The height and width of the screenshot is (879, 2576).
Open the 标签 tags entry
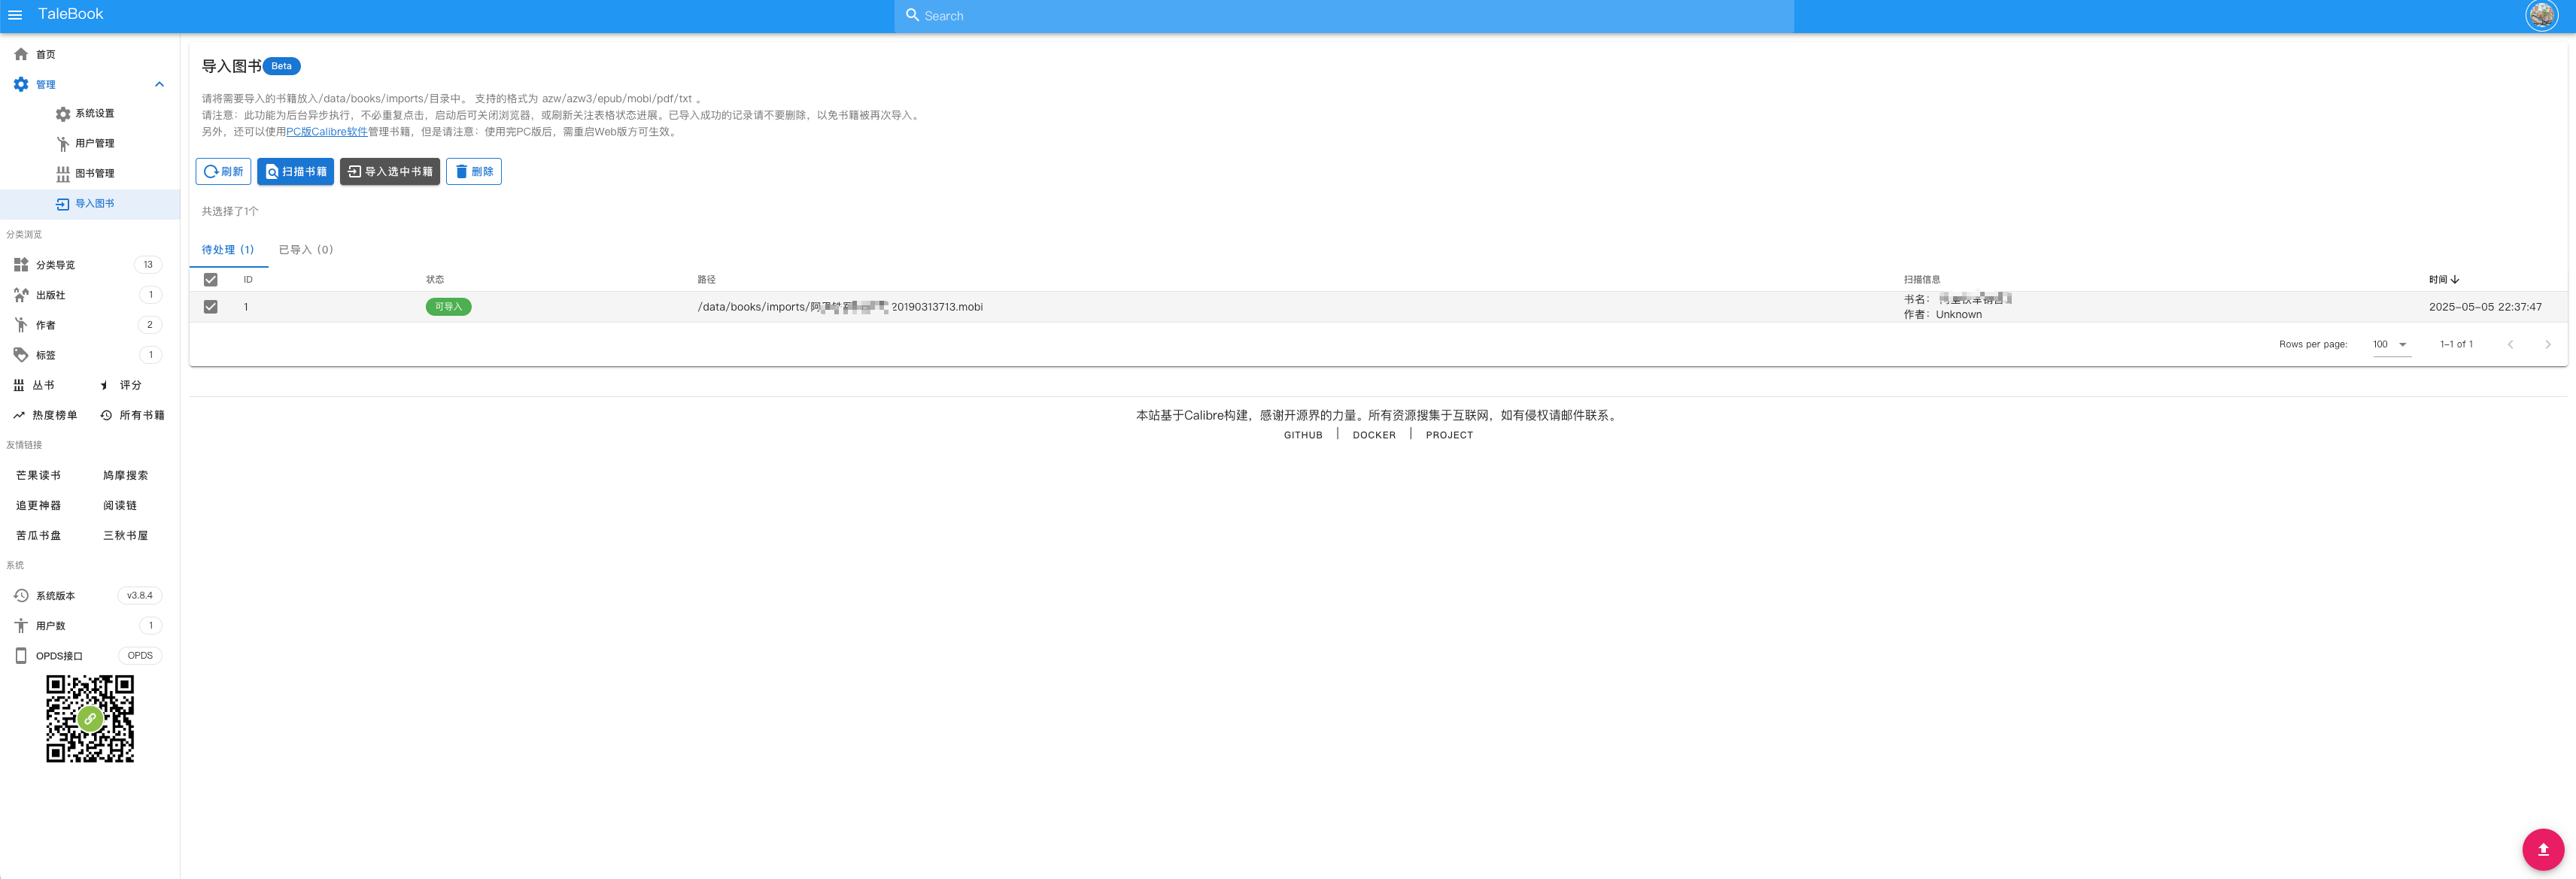pos(45,355)
